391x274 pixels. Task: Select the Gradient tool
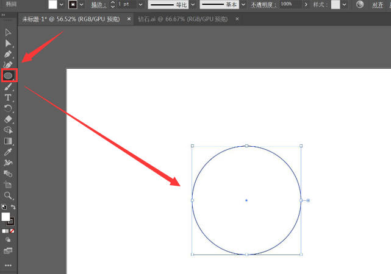(x=9, y=141)
